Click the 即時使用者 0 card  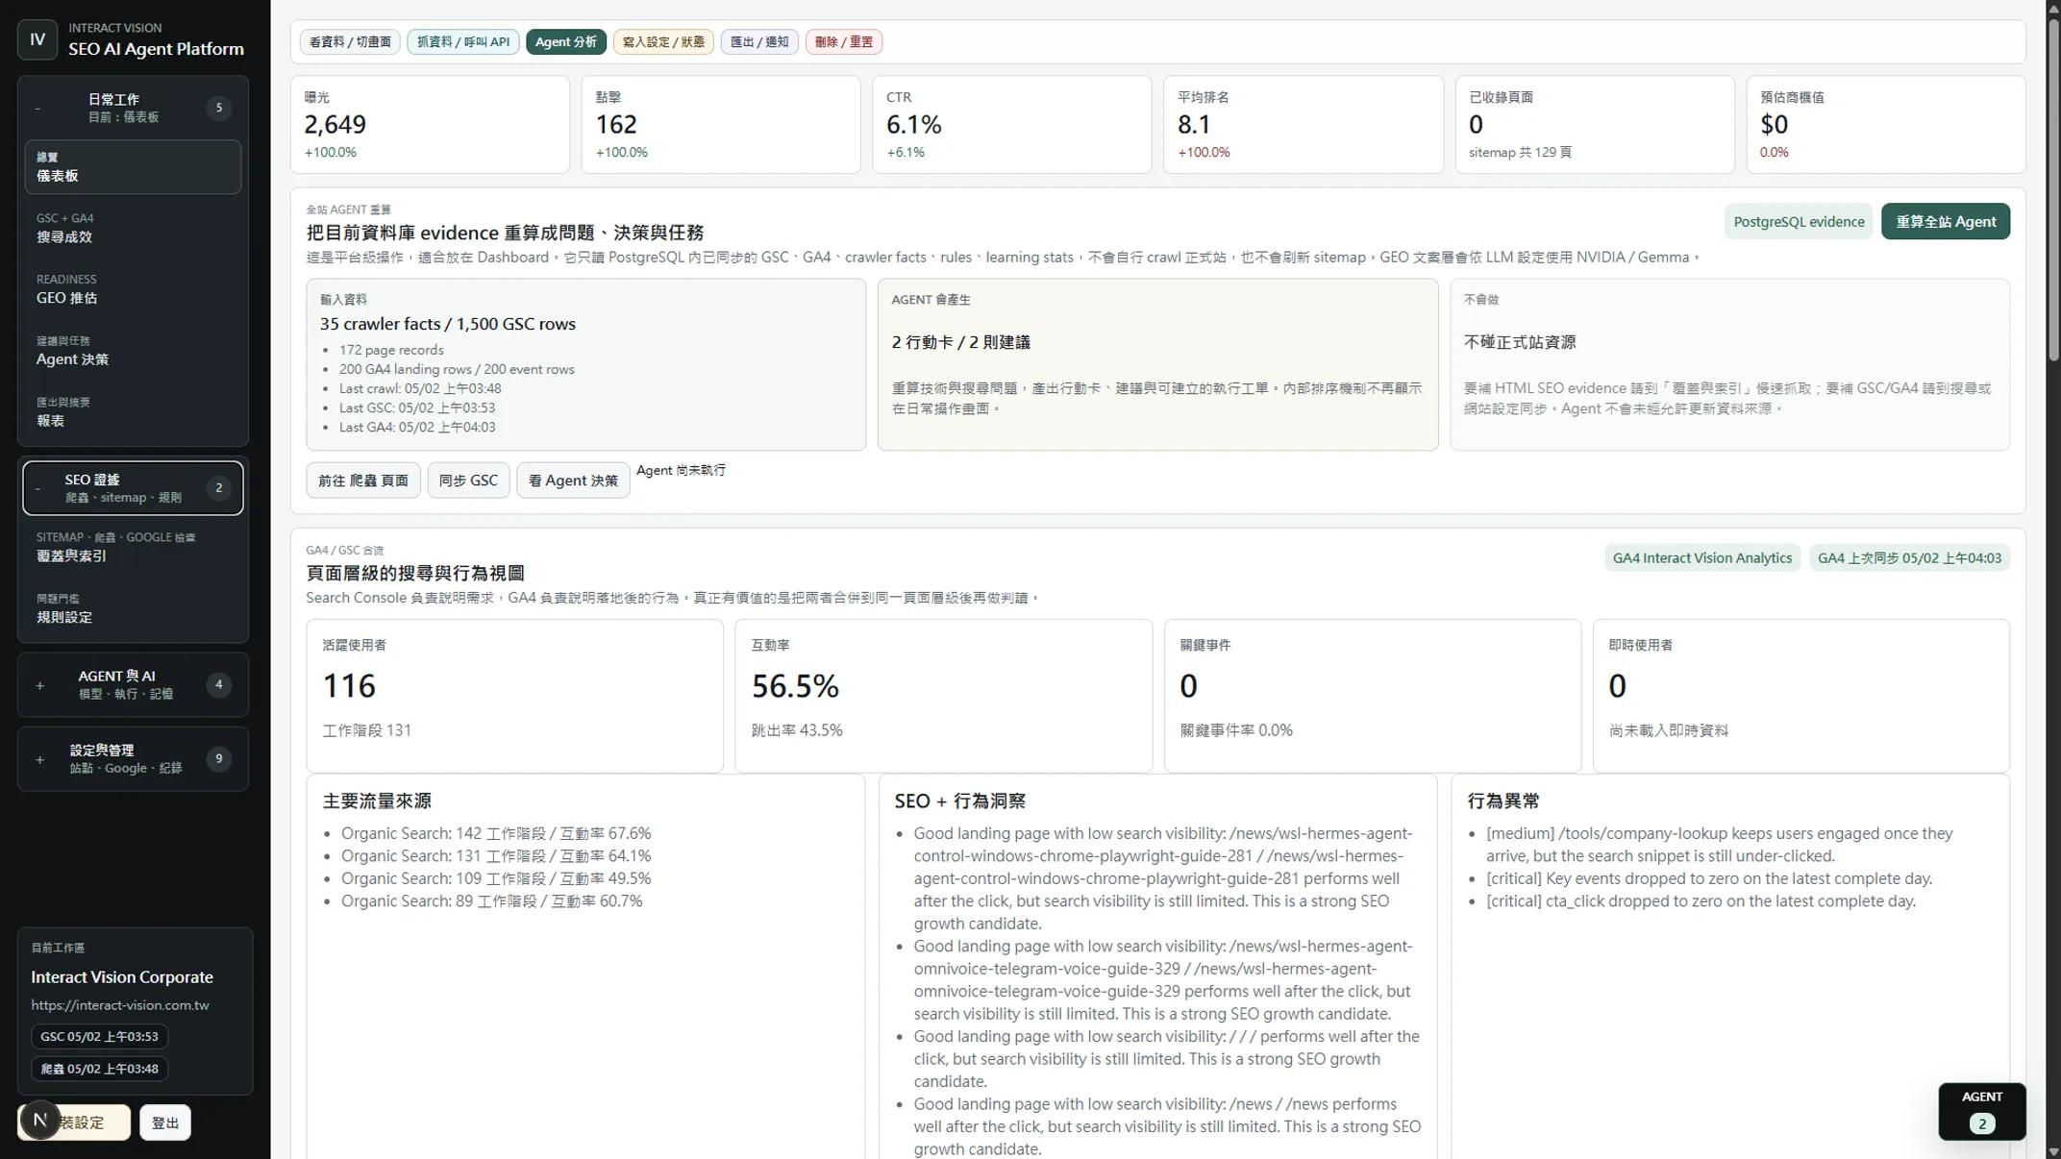1801,696
